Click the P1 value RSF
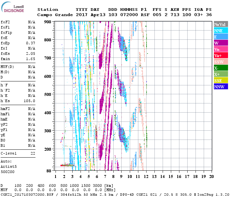Screen dimensions: 230x197 [x=145, y=15]
